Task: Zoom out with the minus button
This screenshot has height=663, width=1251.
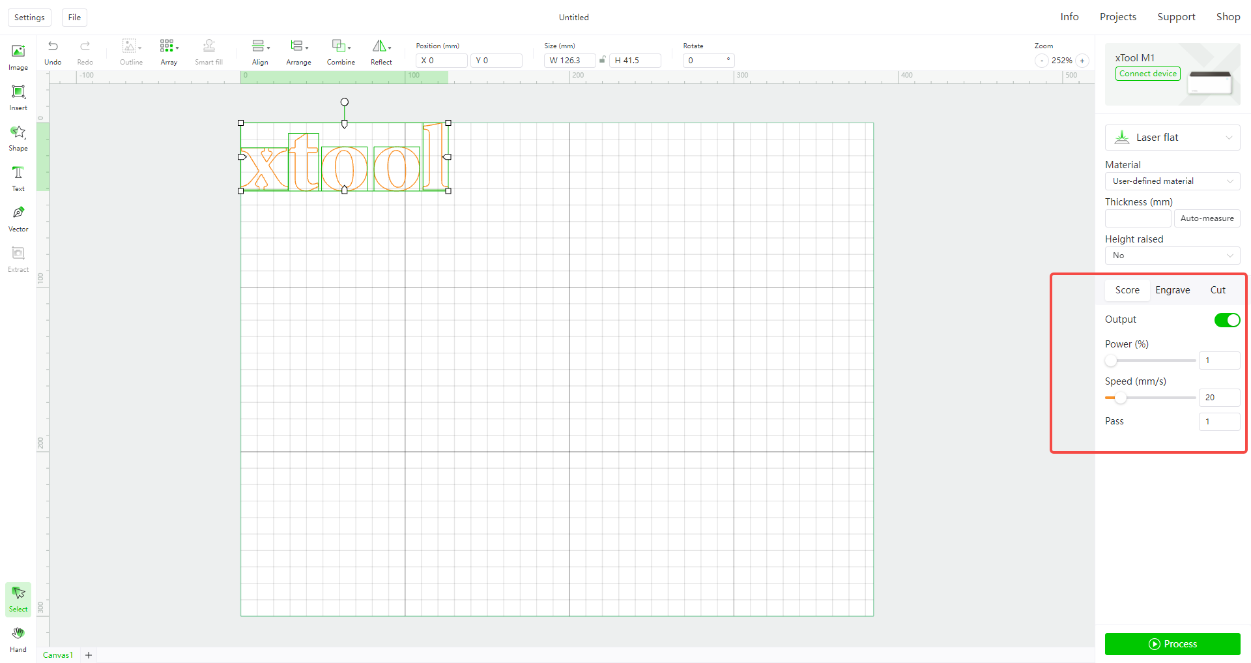Action: [1042, 61]
